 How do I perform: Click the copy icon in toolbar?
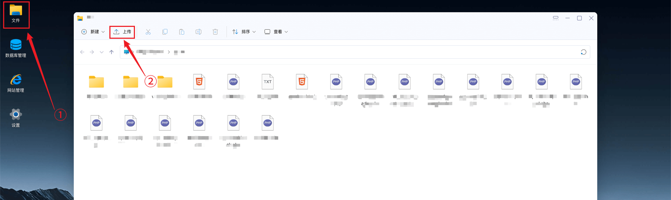pyautogui.click(x=165, y=32)
